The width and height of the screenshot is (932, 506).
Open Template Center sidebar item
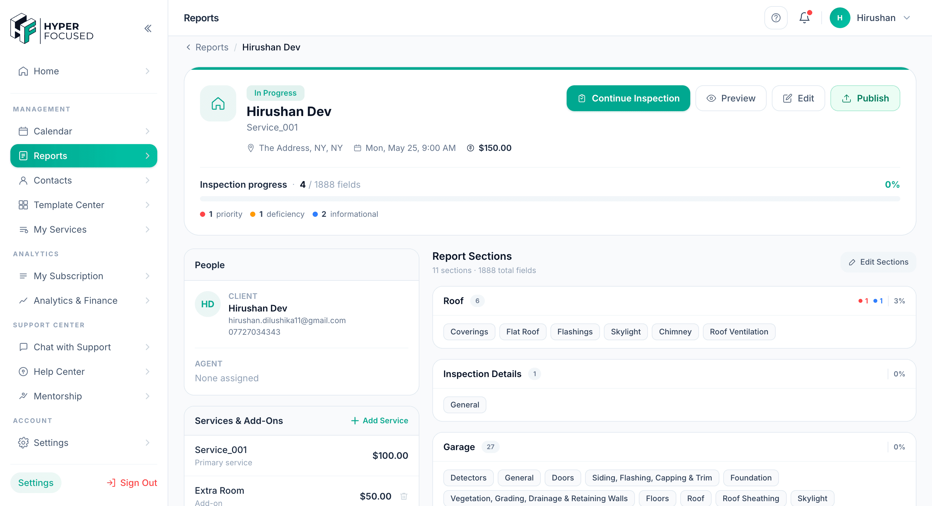tap(83, 205)
